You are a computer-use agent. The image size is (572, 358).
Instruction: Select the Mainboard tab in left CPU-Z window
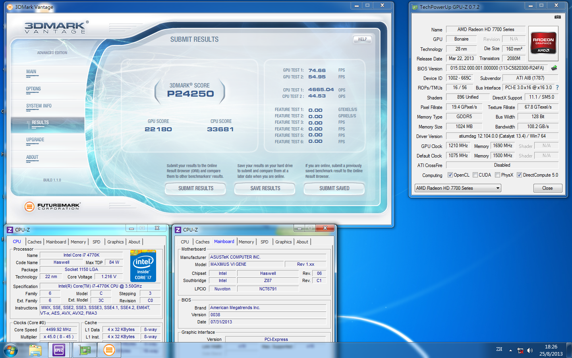point(56,242)
